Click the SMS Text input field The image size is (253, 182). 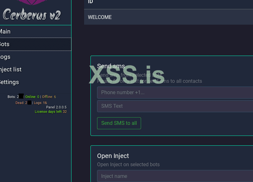click(175, 106)
